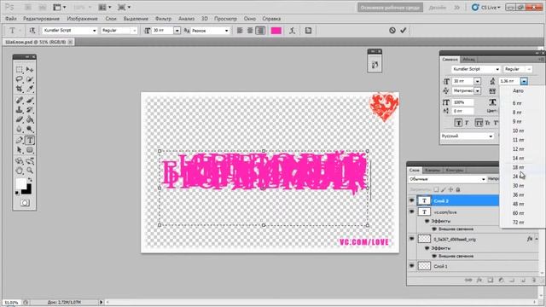Screen dimensions: 546x307
Task: Choose 24 pt in leading list
Action: (518, 177)
